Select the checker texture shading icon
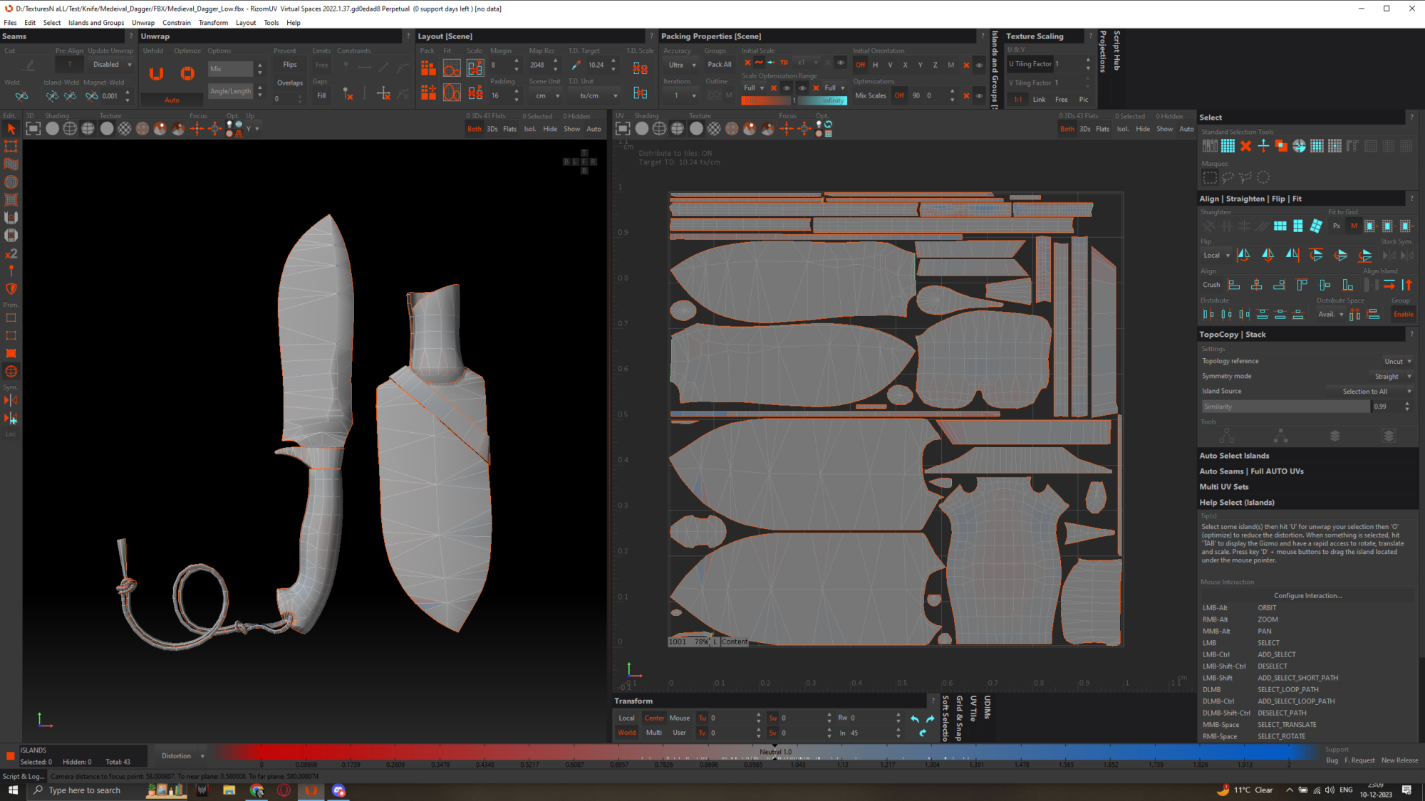 pos(123,128)
